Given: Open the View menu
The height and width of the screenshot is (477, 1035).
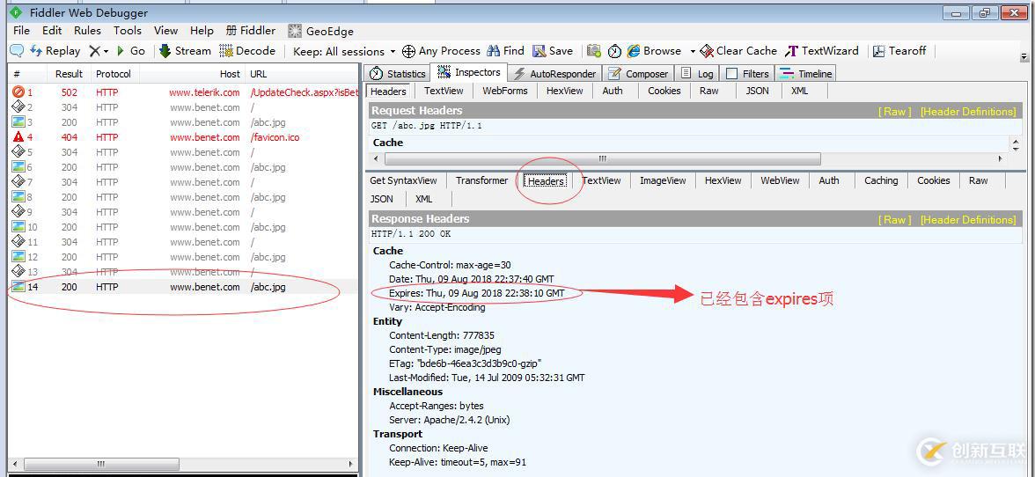Looking at the screenshot, I should (x=165, y=30).
